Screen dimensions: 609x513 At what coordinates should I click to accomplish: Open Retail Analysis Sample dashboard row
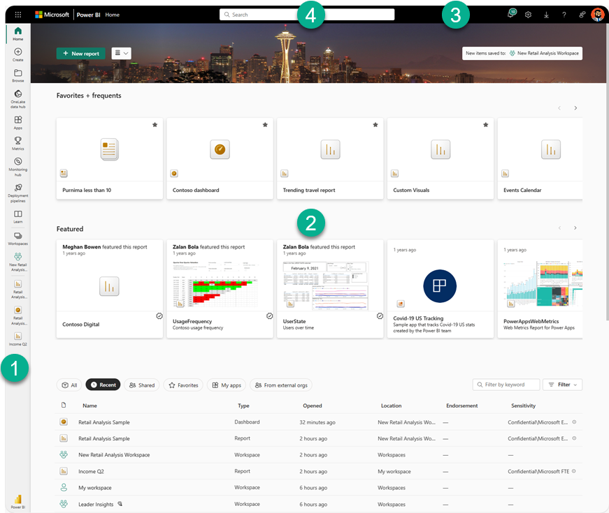coord(318,422)
